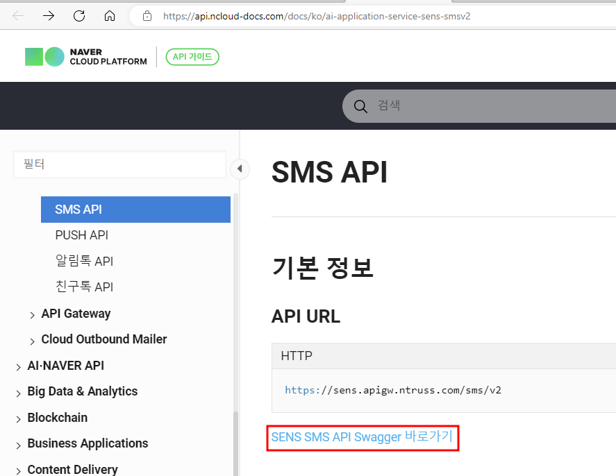Open 알림톡 API sidebar item
616x476 pixels.
[84, 261]
